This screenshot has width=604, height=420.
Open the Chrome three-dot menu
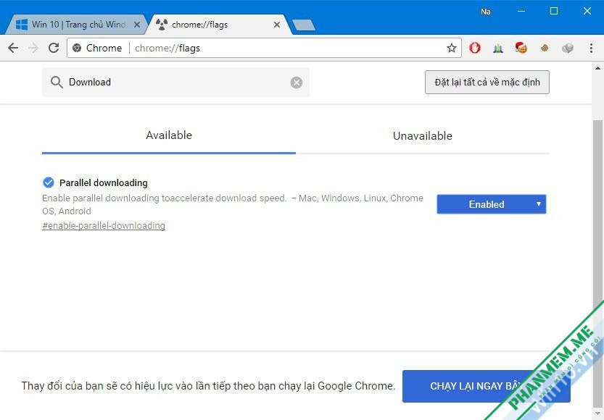click(591, 48)
